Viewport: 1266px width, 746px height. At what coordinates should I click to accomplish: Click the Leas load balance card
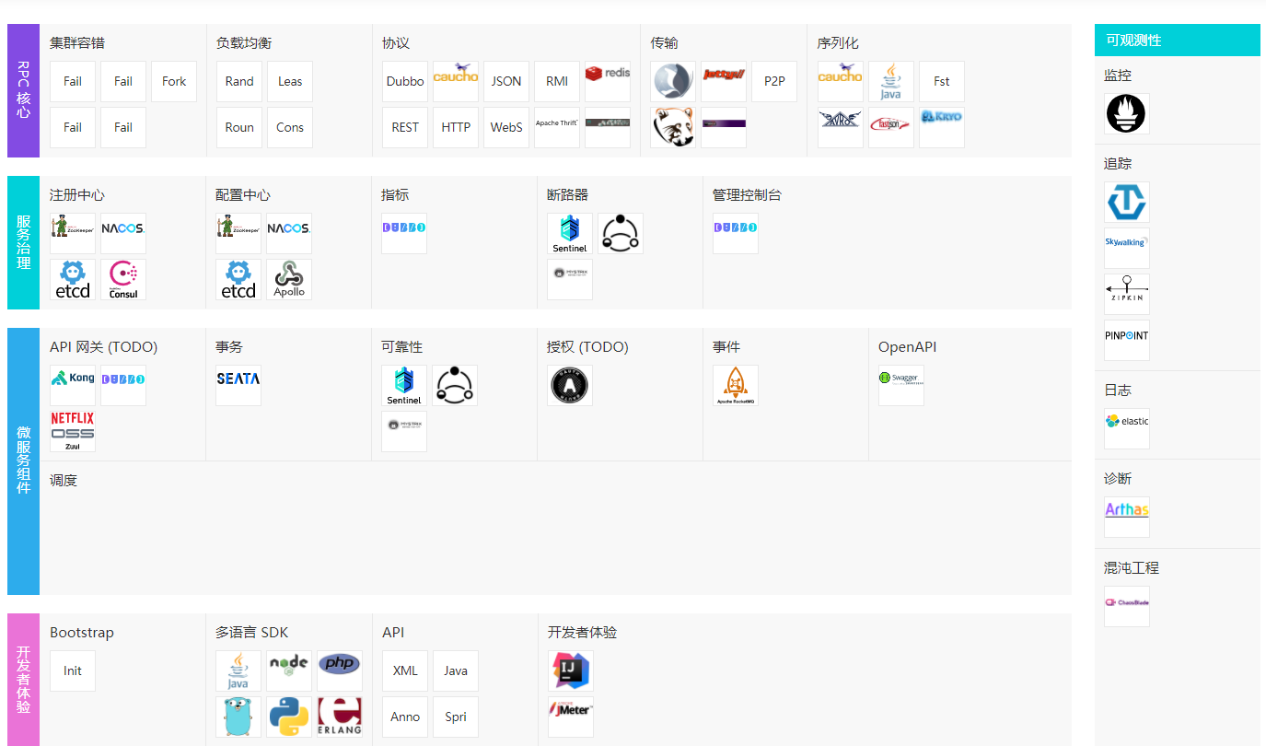point(290,81)
